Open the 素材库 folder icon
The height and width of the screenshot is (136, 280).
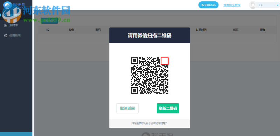click(6, 25)
